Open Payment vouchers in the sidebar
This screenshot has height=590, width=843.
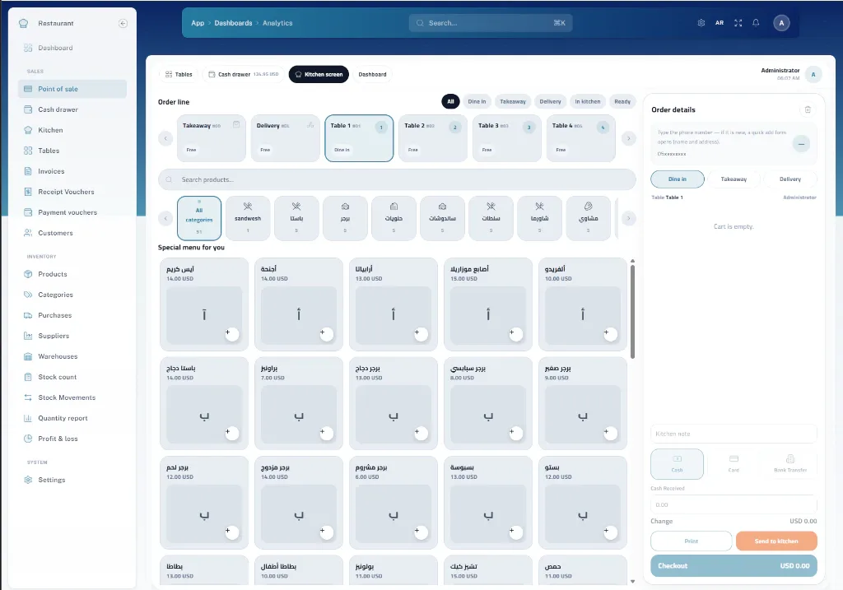[x=72, y=212]
